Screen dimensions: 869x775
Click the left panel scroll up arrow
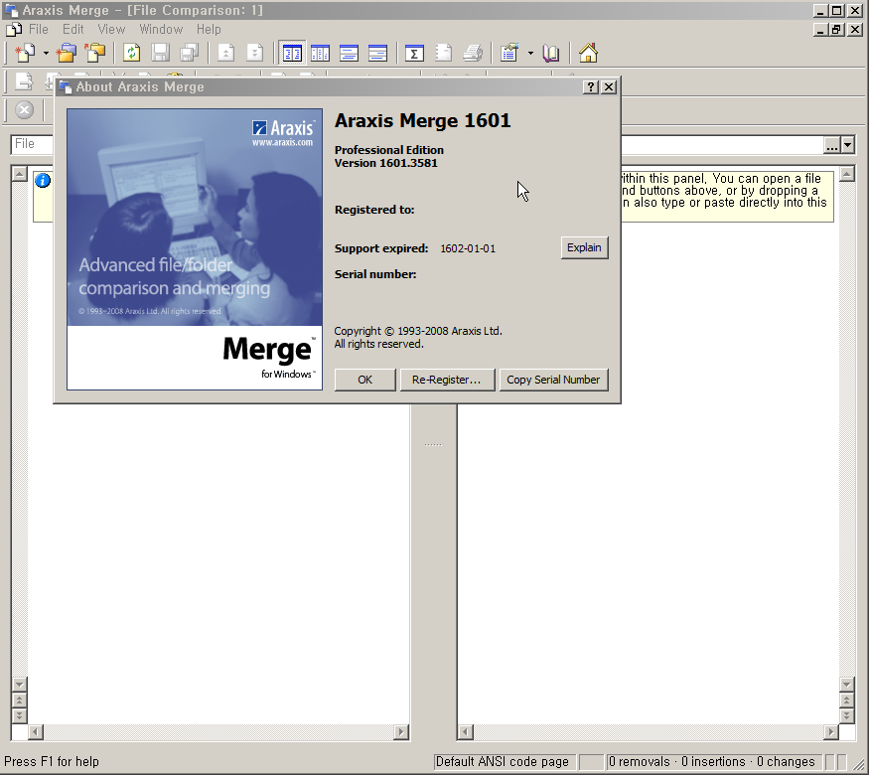click(19, 174)
